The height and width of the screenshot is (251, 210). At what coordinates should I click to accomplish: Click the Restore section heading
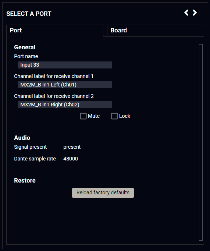[x=25, y=181]
